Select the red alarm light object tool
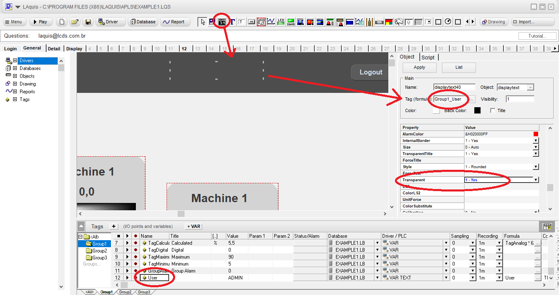The image size is (559, 295). [x=330, y=22]
